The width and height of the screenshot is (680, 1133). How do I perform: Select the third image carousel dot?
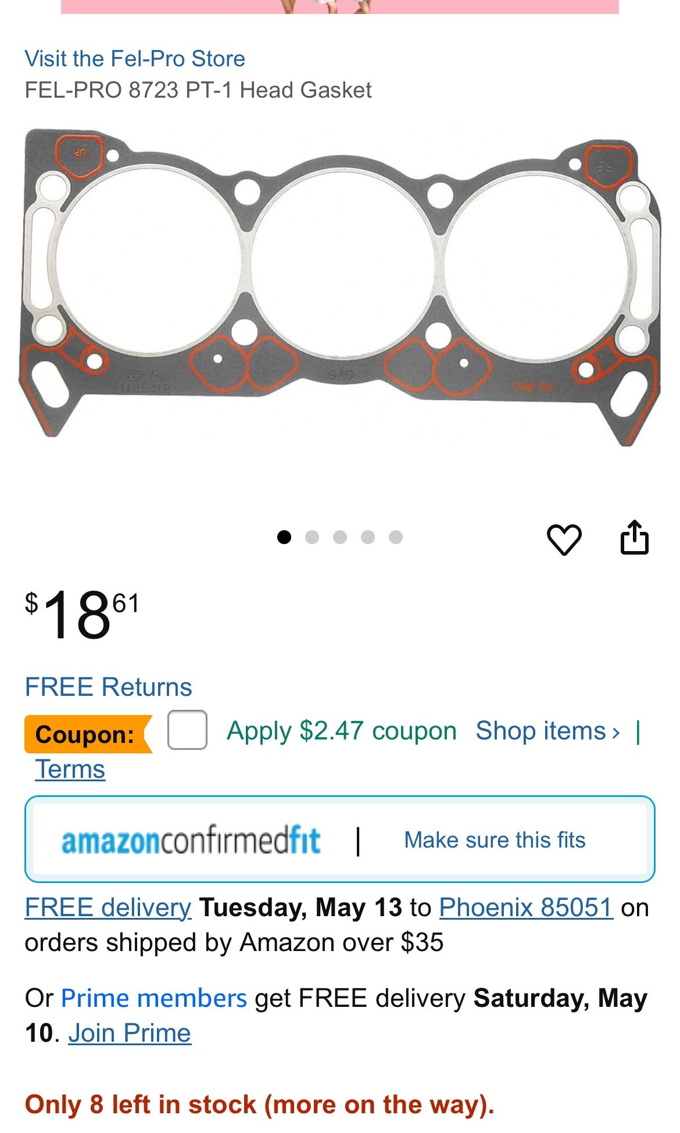(340, 537)
